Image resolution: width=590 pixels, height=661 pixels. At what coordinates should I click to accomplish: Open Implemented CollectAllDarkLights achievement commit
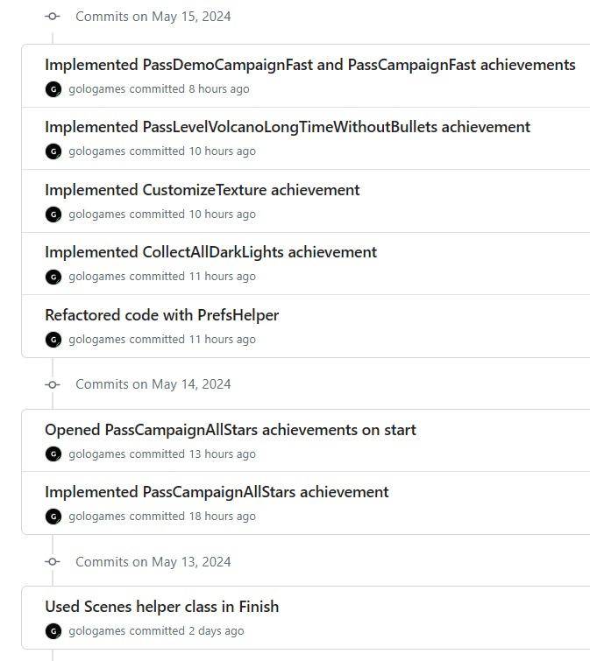210,252
